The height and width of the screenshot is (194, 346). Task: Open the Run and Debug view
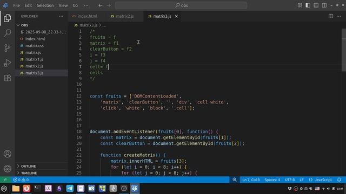pos(7,63)
